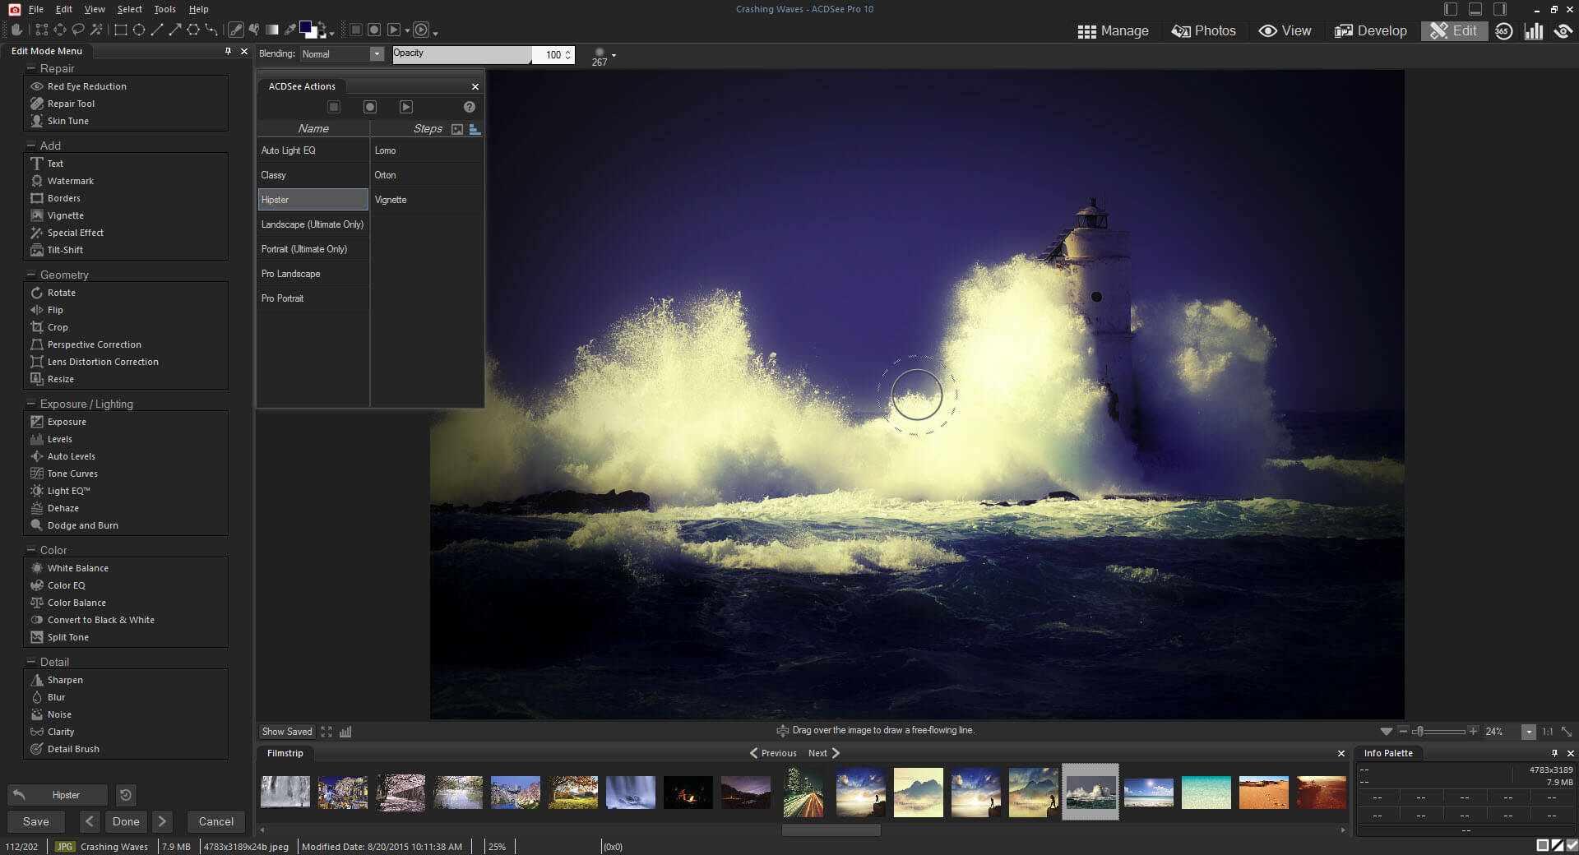
Task: Click the Save button at bottom left
Action: tap(35, 821)
